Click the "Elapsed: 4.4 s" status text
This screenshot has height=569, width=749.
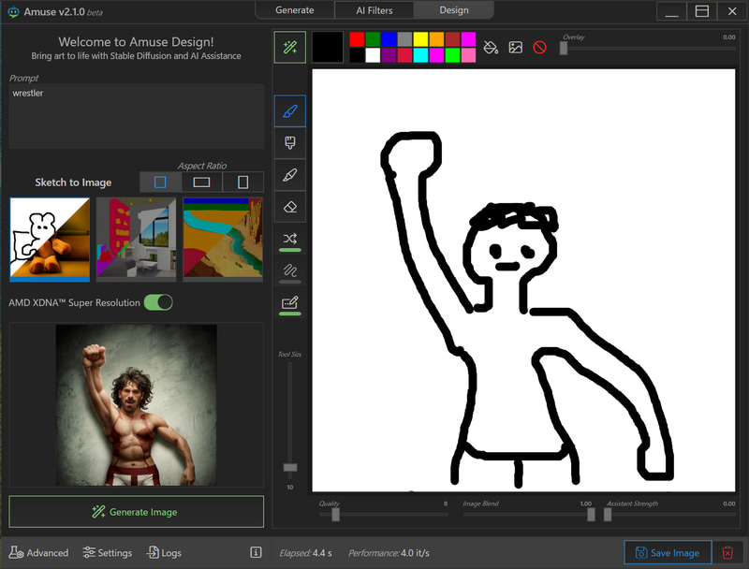click(x=306, y=553)
